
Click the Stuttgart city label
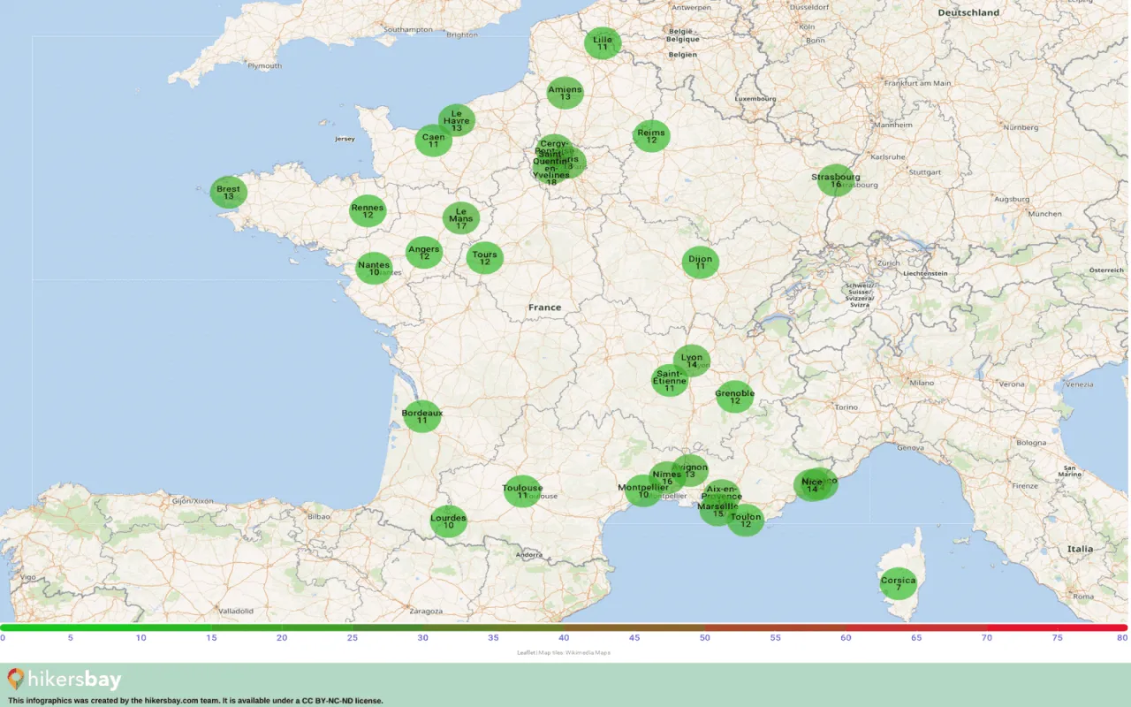(x=925, y=171)
